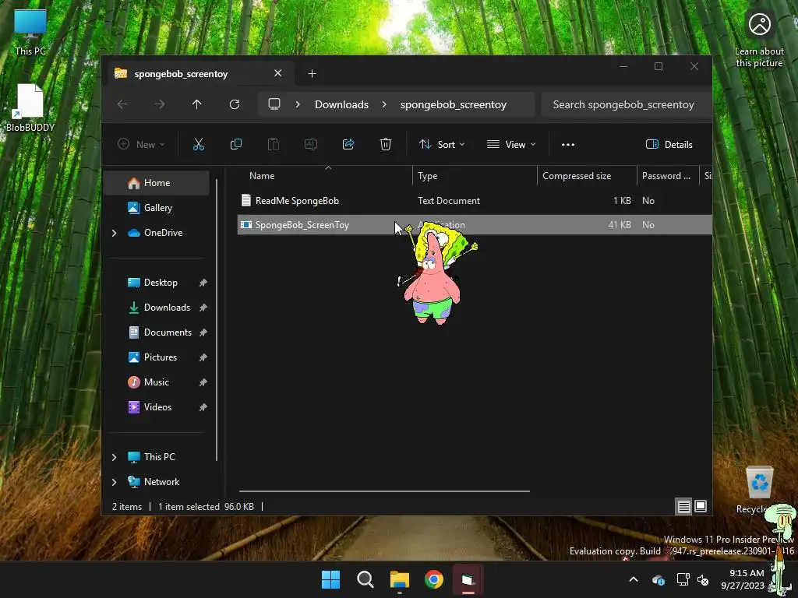Image resolution: width=798 pixels, height=598 pixels.
Task: Click the Rename icon in toolbar
Action: (310, 144)
